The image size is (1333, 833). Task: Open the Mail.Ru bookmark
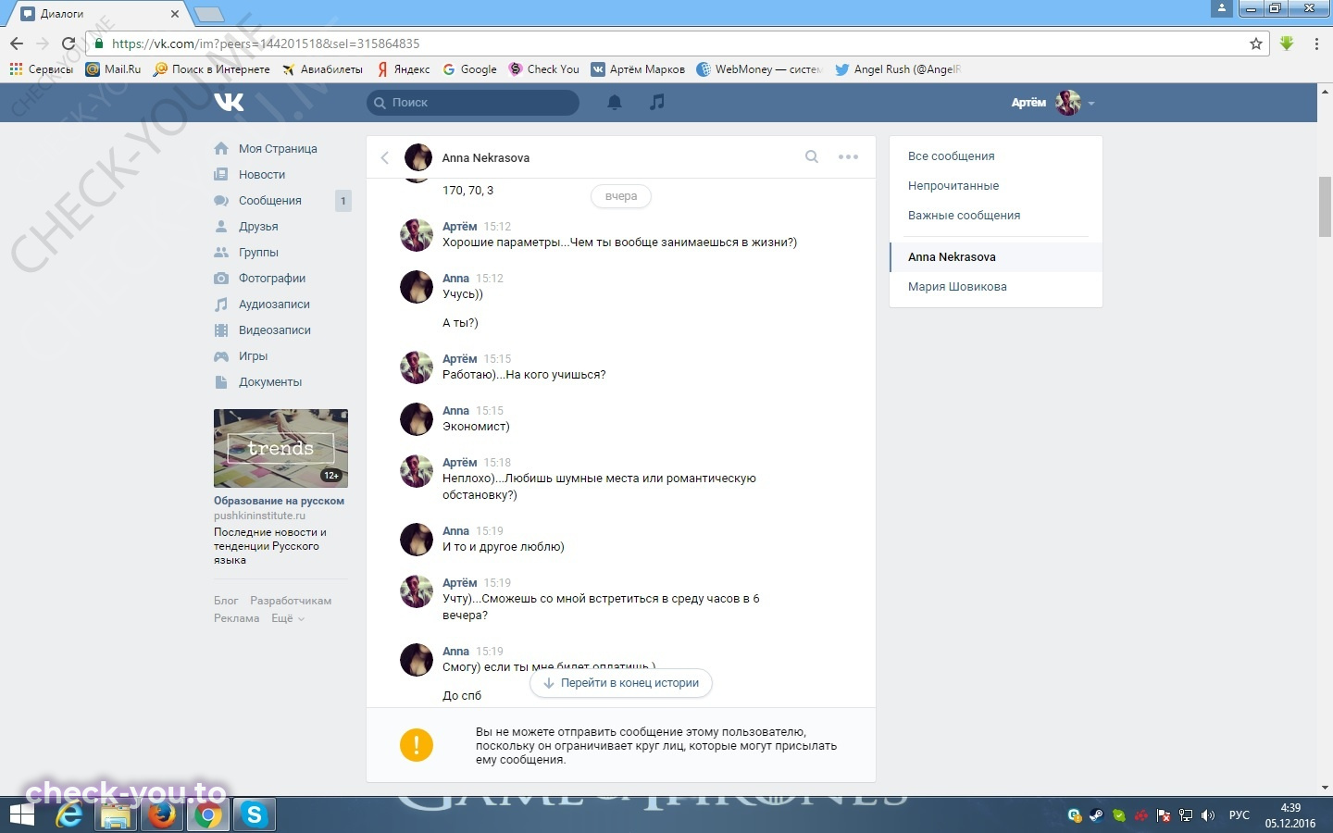[x=113, y=69]
